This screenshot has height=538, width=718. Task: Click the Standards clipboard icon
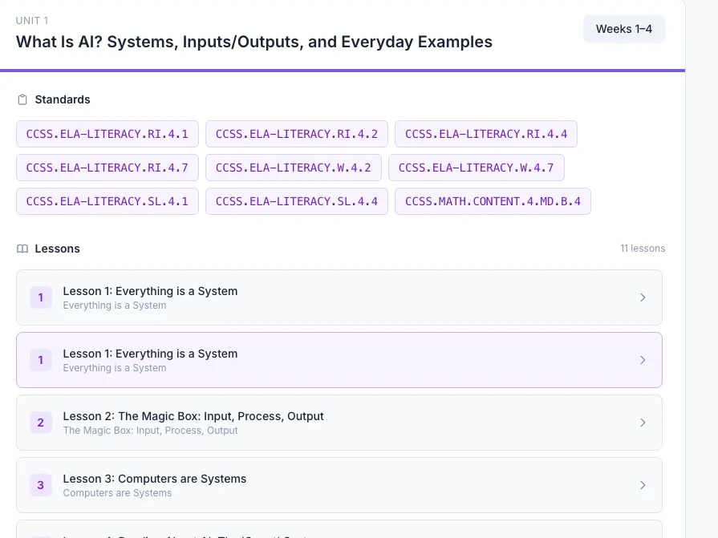point(22,99)
